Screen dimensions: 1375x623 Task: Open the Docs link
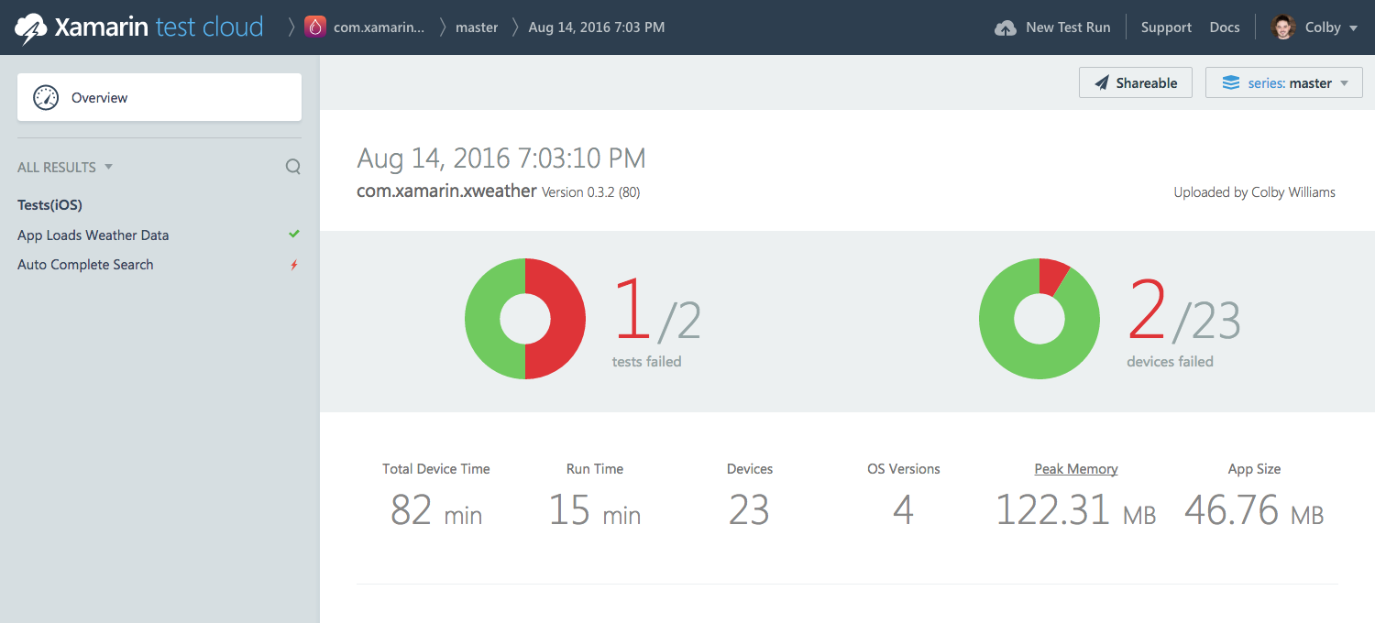(x=1225, y=27)
